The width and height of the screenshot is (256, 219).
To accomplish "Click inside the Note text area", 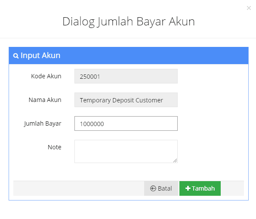I will click(x=126, y=151).
